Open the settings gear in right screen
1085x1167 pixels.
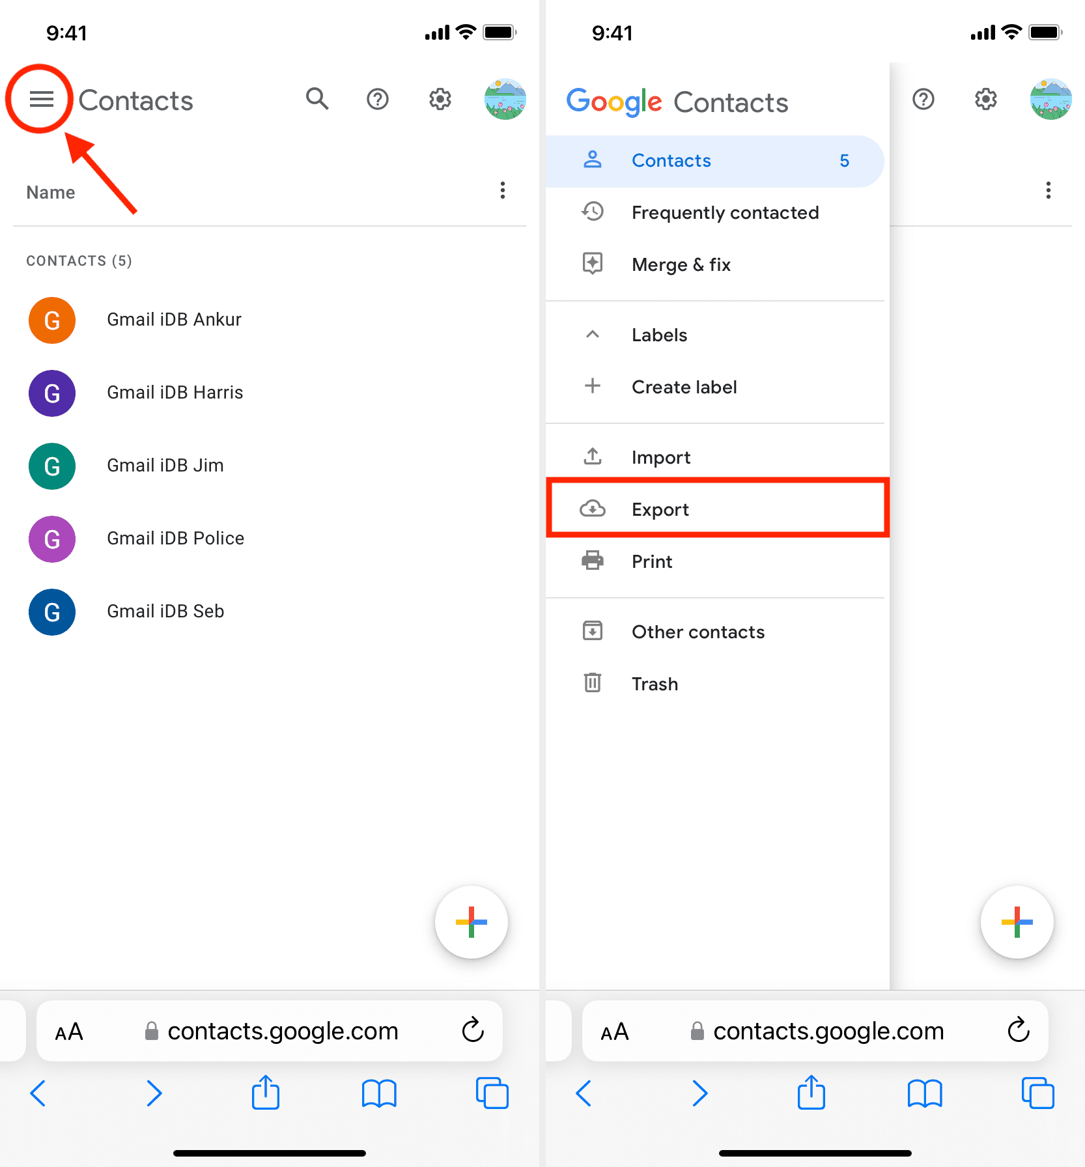986,99
